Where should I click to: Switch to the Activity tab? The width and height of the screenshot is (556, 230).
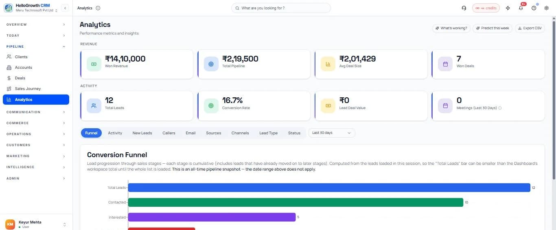point(115,133)
